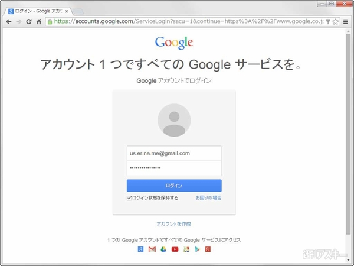Click the Google+ service icon
Screen dimensions: 354x266
[208, 249]
